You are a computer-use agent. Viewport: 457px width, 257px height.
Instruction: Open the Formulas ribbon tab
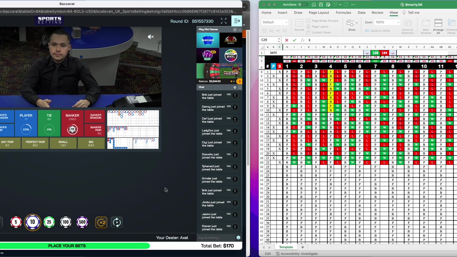pyautogui.click(x=343, y=12)
